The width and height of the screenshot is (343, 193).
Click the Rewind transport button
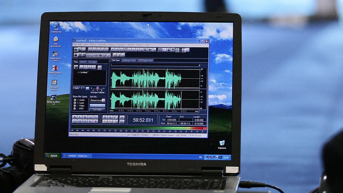tap(80, 121)
